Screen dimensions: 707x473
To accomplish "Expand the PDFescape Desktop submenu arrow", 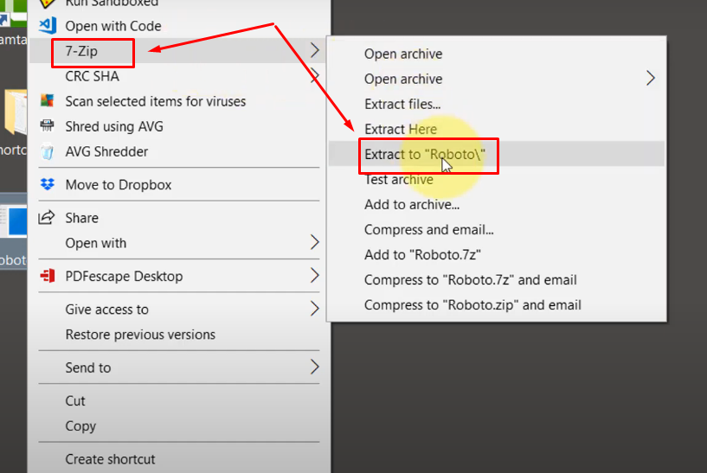I will (x=315, y=275).
